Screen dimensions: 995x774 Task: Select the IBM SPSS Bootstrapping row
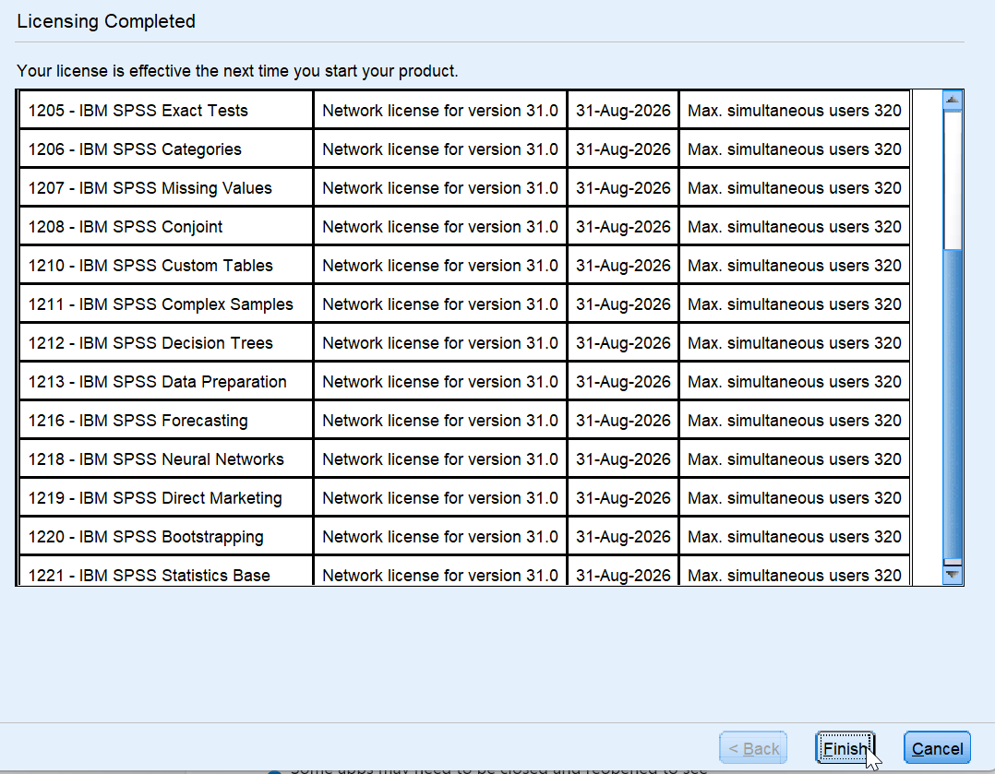[x=164, y=536]
